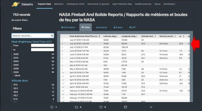Image resolution: width=202 pixels, height=111 pixels.
Task: Click the Longitude (deg.) column header
Action: [x=129, y=36]
